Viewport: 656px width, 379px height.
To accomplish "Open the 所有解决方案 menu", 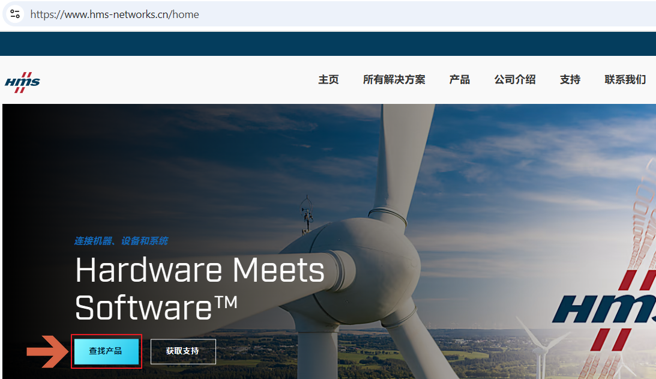I will tap(394, 79).
